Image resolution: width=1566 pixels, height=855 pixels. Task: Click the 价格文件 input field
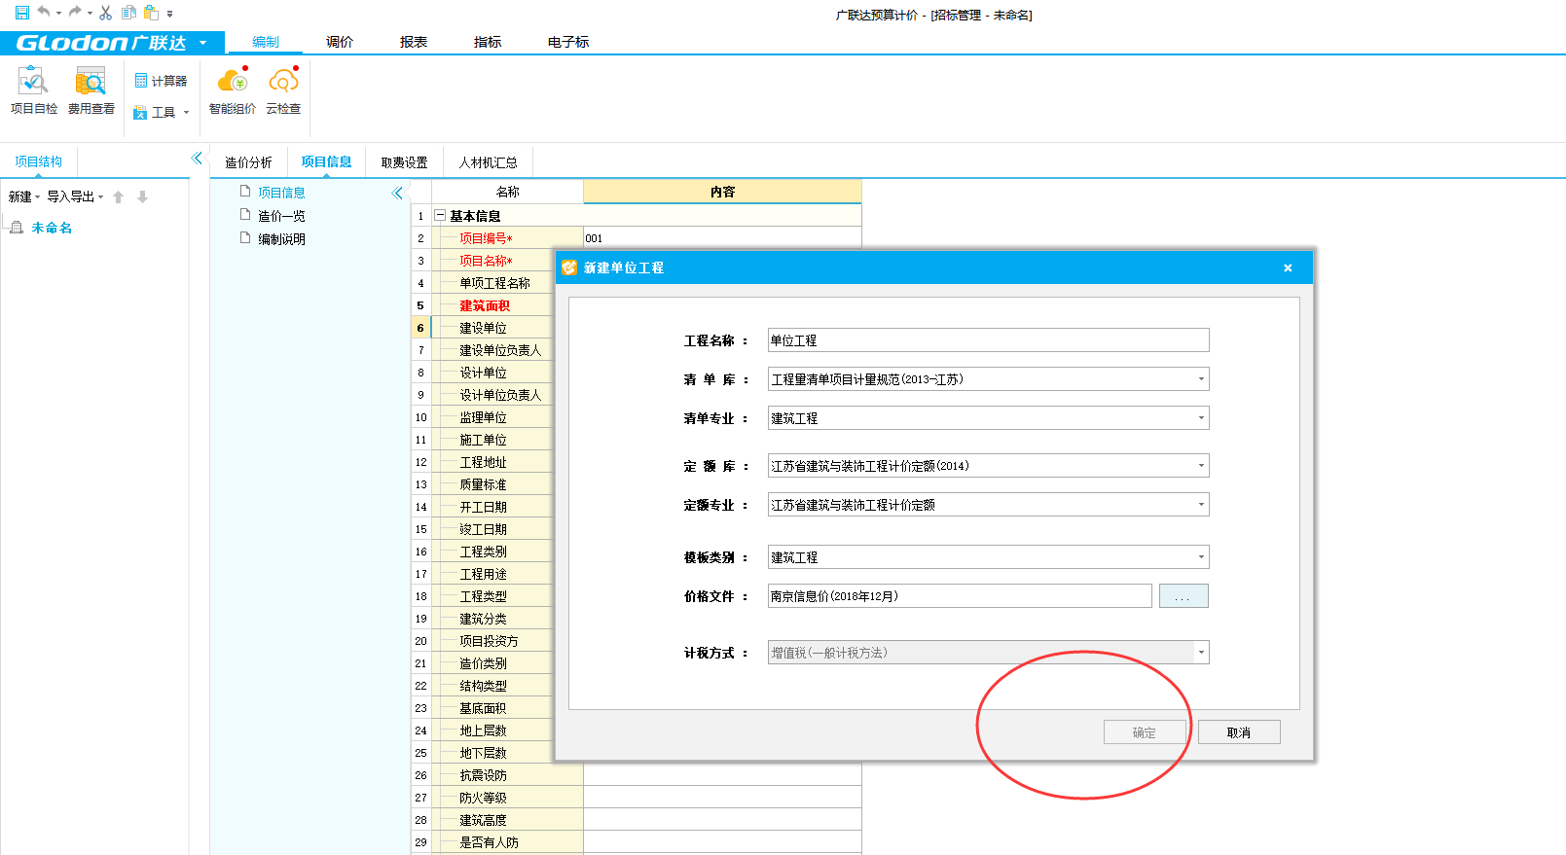[x=960, y=596]
